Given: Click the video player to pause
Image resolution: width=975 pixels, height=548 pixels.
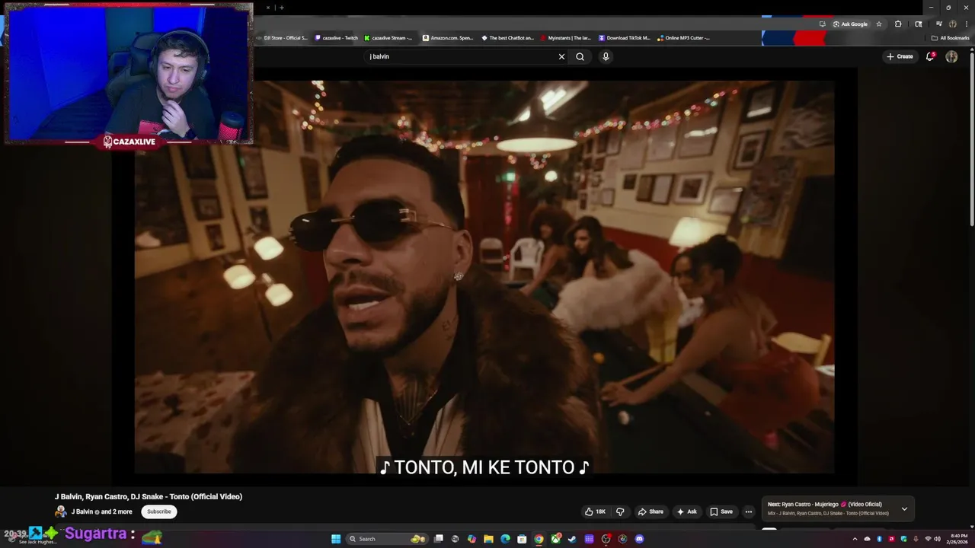Looking at the screenshot, I should [x=484, y=277].
